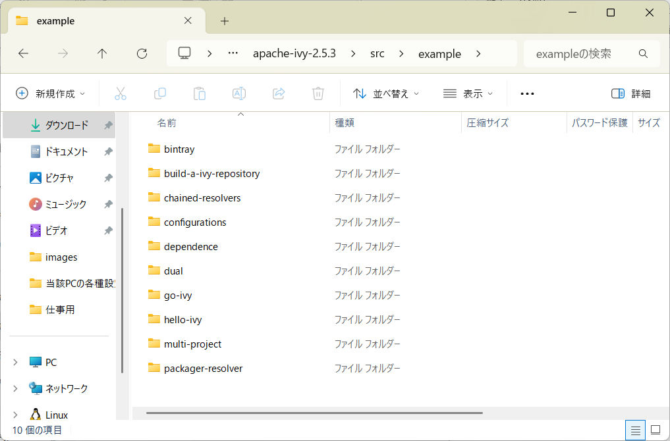This screenshot has height=441, width=670.
Task: Click the navigation pane vertical scrollbar
Action: tap(122, 290)
